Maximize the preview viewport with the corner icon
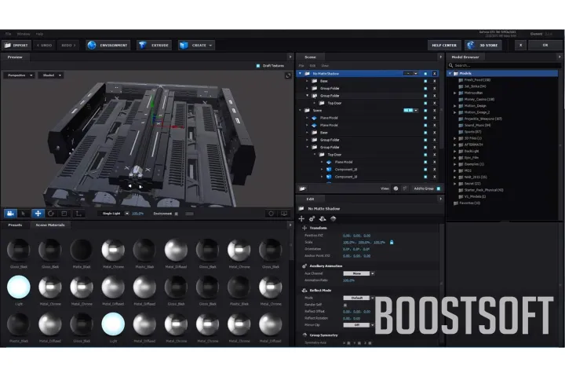This screenshot has width=565, height=377. click(288, 75)
